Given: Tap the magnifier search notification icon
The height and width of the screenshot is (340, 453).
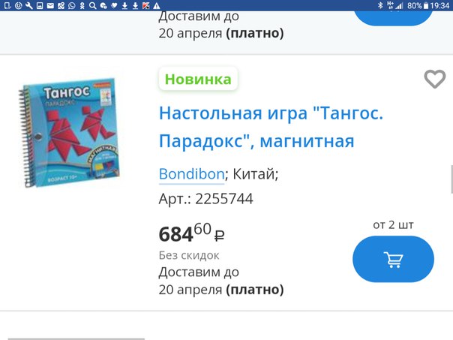Looking at the screenshot, I should (x=92, y=5).
